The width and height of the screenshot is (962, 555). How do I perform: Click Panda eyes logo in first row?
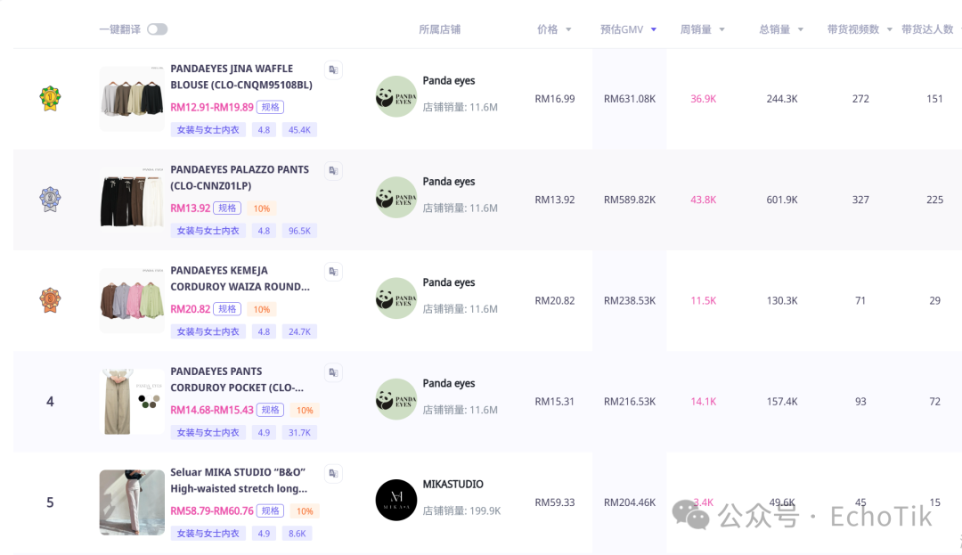396,96
